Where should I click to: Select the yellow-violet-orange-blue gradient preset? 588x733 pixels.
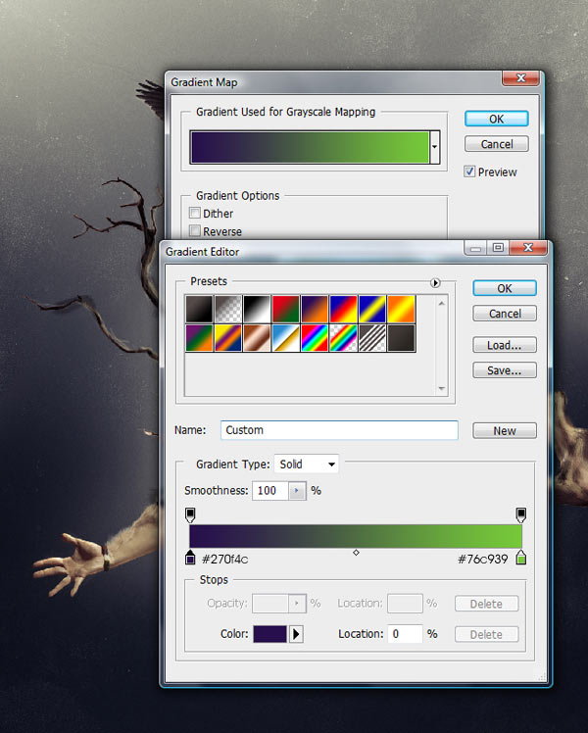[x=228, y=338]
